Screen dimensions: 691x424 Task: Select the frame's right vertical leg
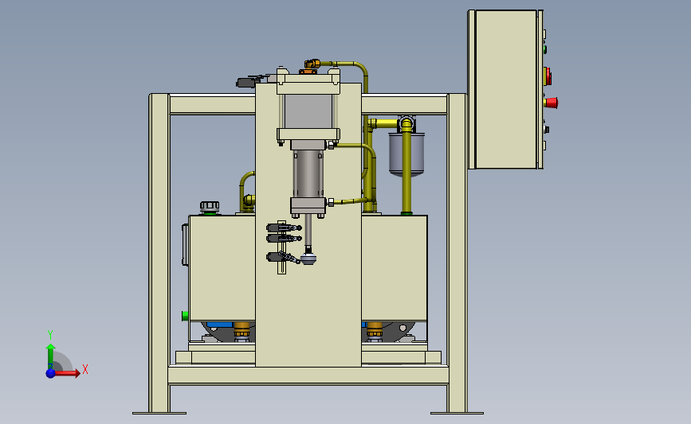click(x=457, y=253)
